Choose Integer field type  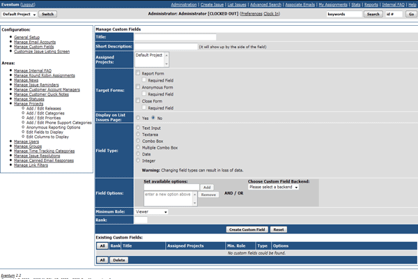[138, 160]
